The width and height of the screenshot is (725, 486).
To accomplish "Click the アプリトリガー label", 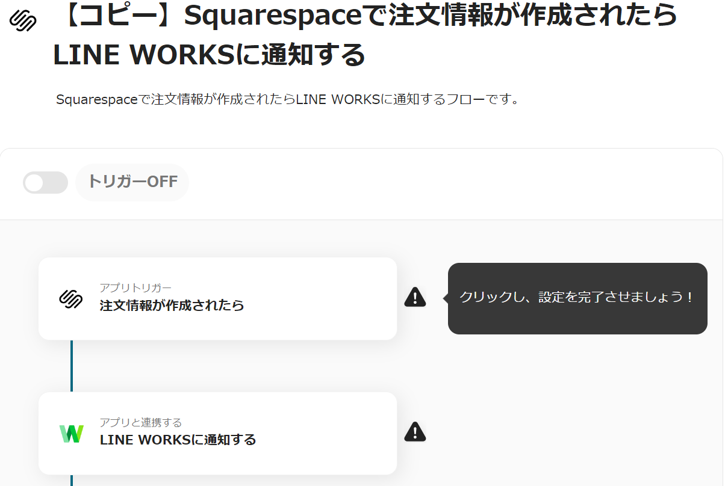I will pyautogui.click(x=135, y=288).
